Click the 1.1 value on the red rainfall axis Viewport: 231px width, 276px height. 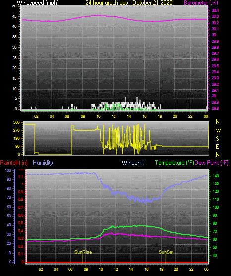point(21,177)
